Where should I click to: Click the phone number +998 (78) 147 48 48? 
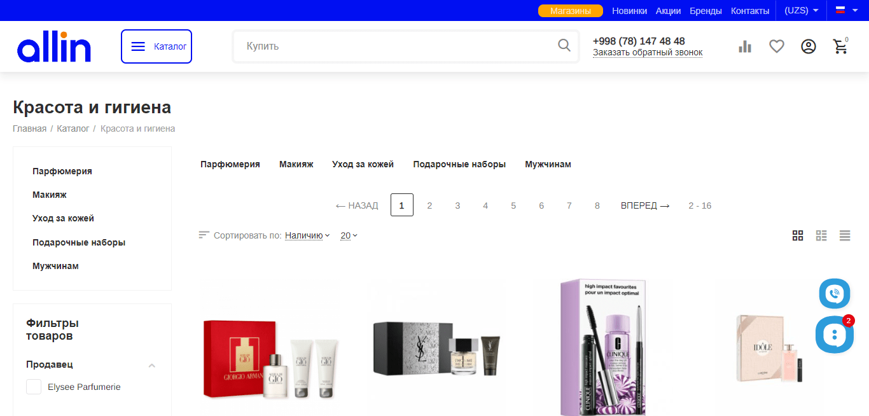[x=639, y=41]
